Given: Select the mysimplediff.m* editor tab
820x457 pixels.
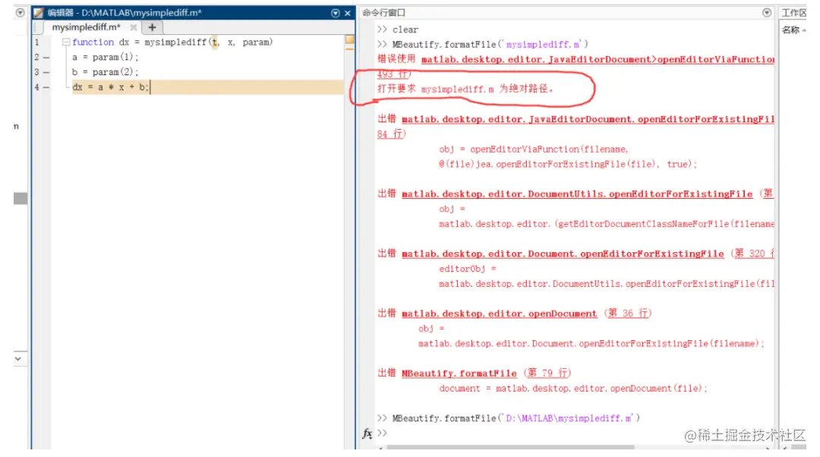Looking at the screenshot, I should tap(87, 27).
